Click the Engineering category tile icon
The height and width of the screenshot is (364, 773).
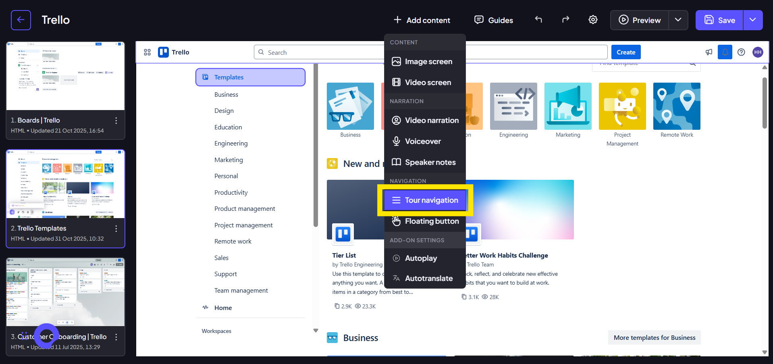[513, 106]
